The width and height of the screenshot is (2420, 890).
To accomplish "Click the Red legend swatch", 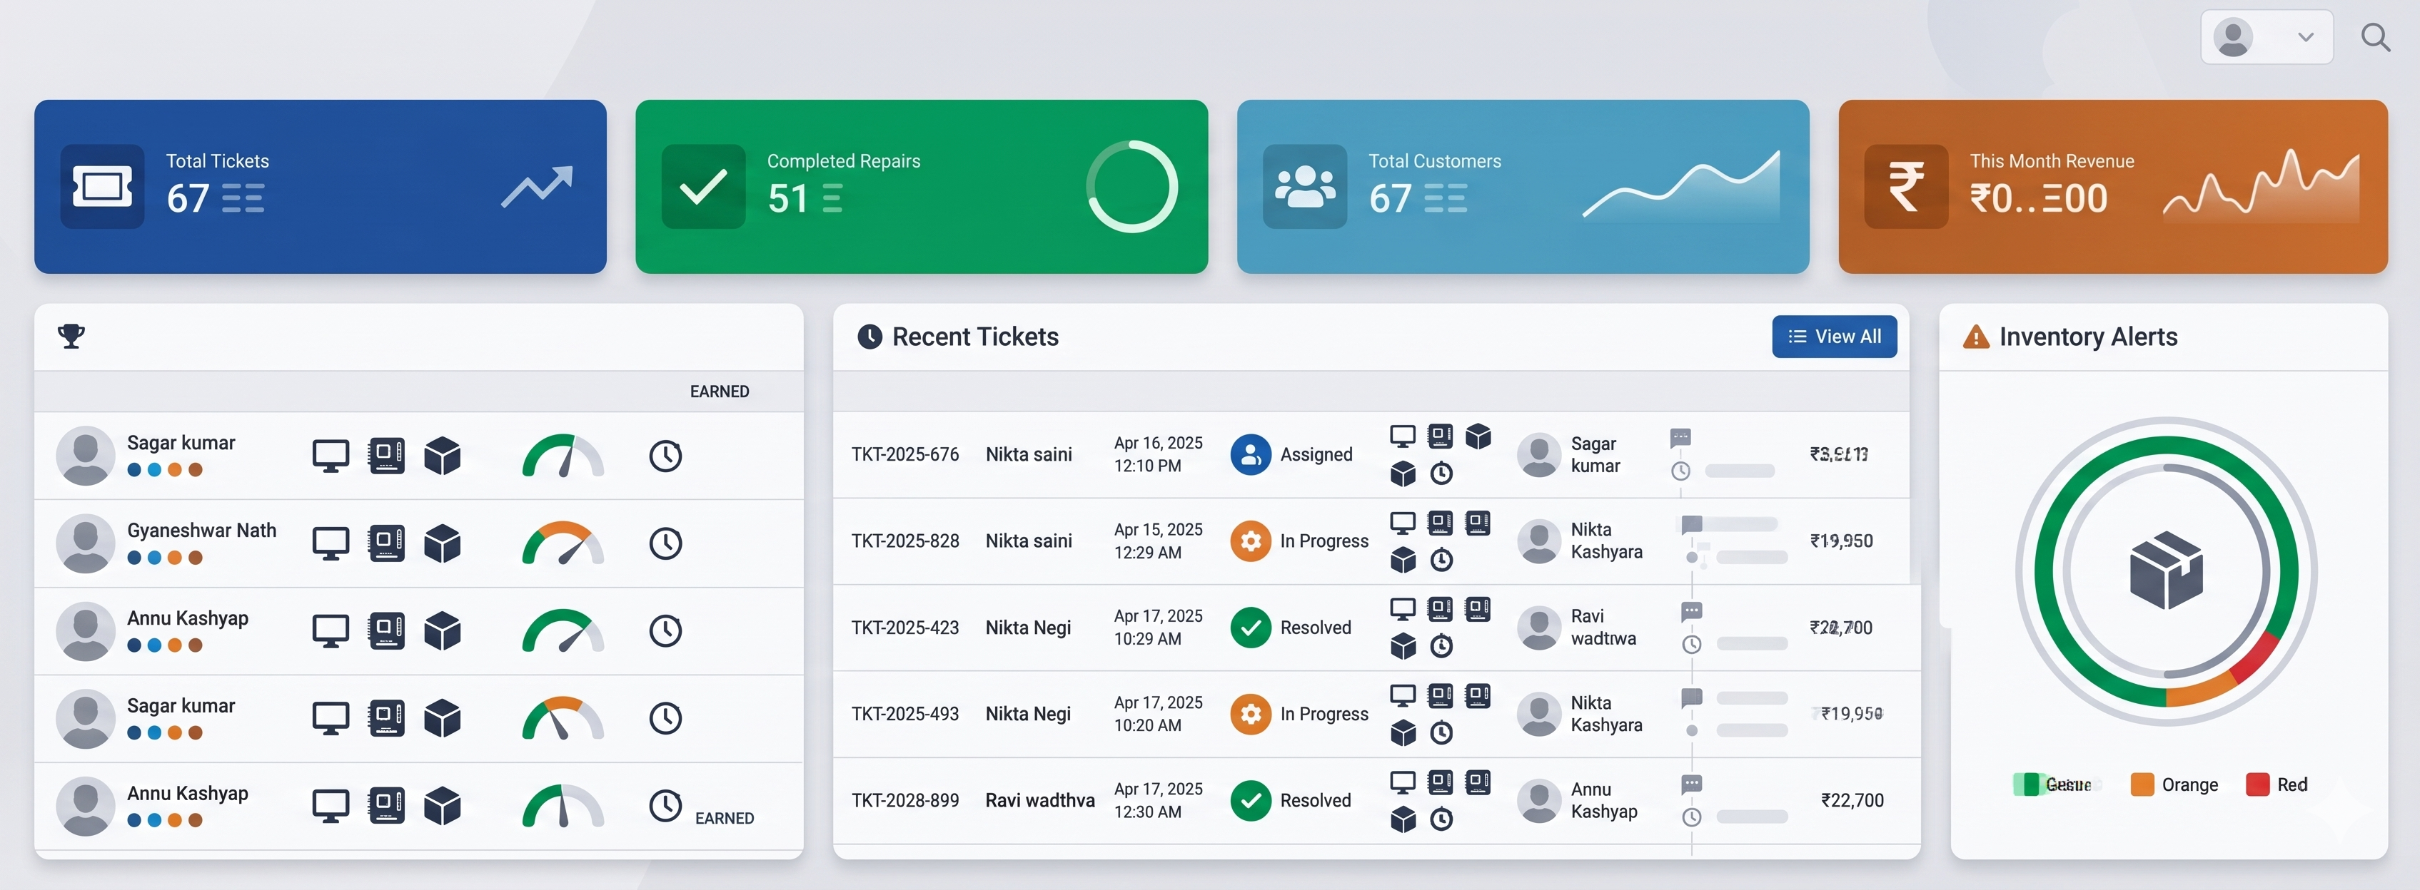I will click(x=2257, y=785).
